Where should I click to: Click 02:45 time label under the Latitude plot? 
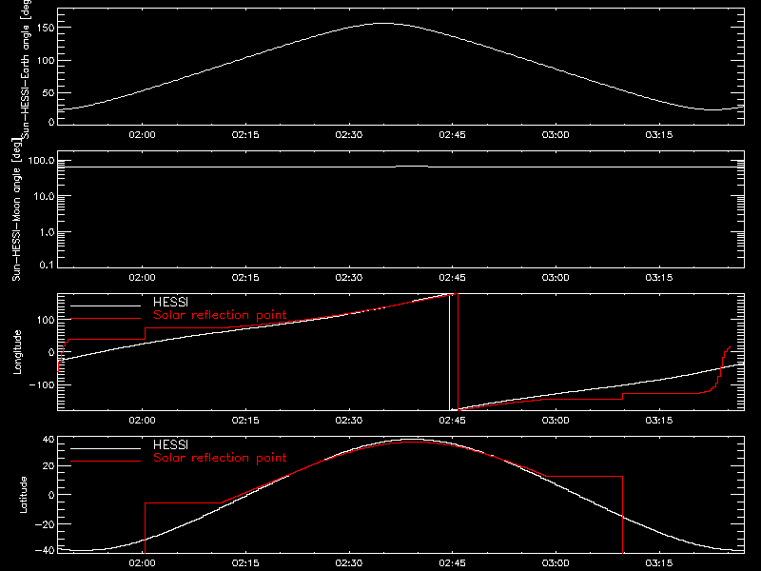[x=453, y=563]
